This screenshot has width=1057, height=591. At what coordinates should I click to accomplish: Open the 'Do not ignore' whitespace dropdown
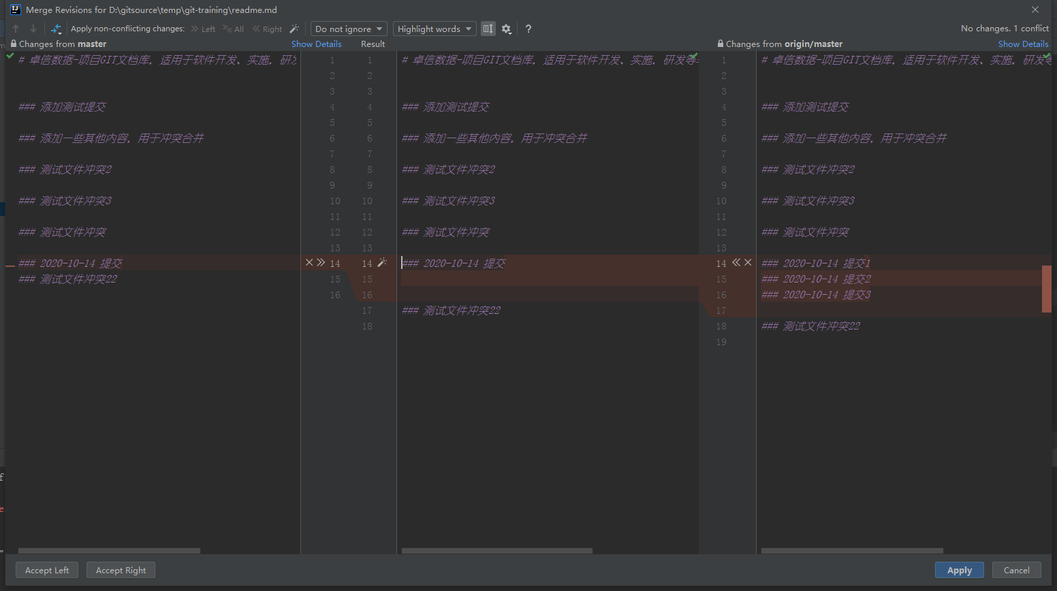pos(349,29)
